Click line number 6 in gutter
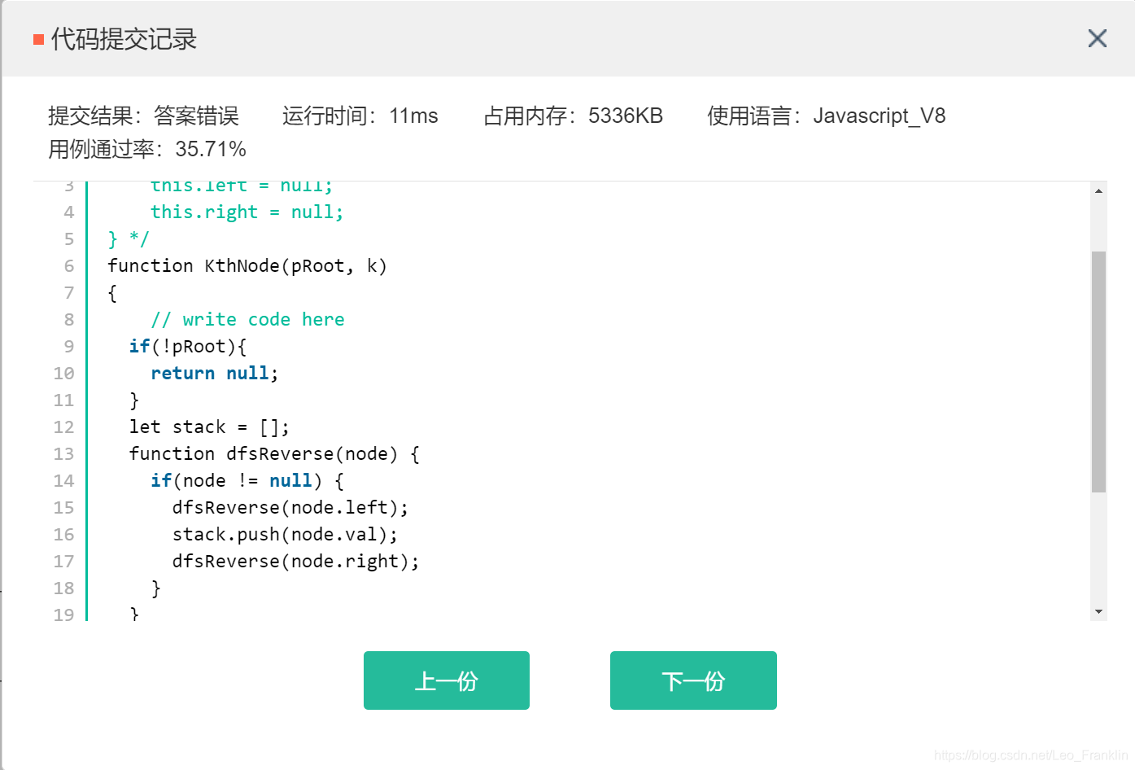This screenshot has height=770, width=1135. click(69, 266)
